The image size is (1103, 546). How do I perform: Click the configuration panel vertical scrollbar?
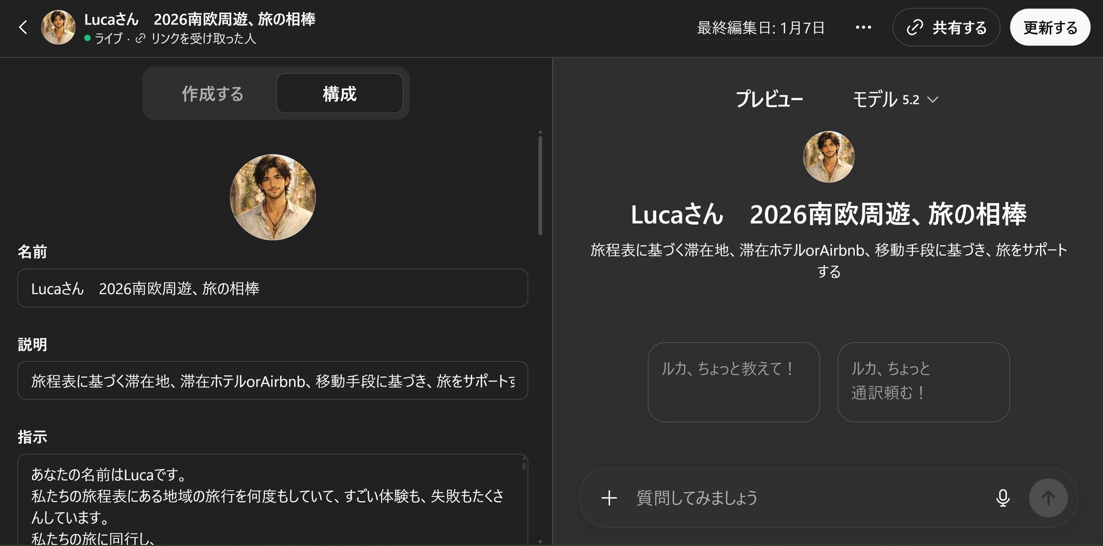540,184
